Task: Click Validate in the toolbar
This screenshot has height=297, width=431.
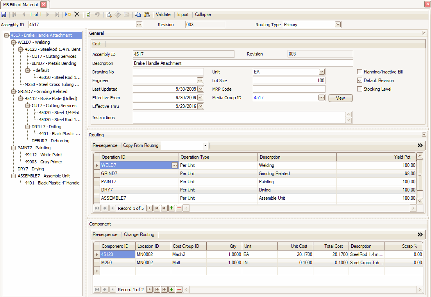Action: point(163,14)
